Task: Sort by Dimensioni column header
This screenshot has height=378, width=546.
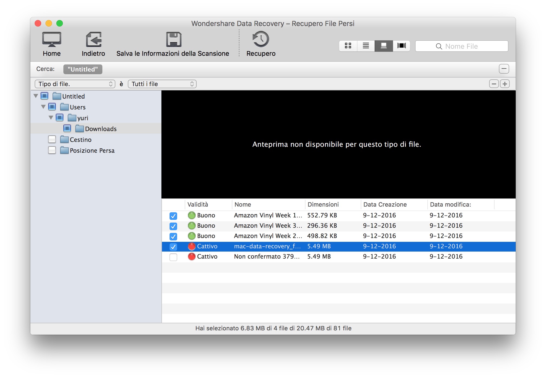Action: point(323,204)
